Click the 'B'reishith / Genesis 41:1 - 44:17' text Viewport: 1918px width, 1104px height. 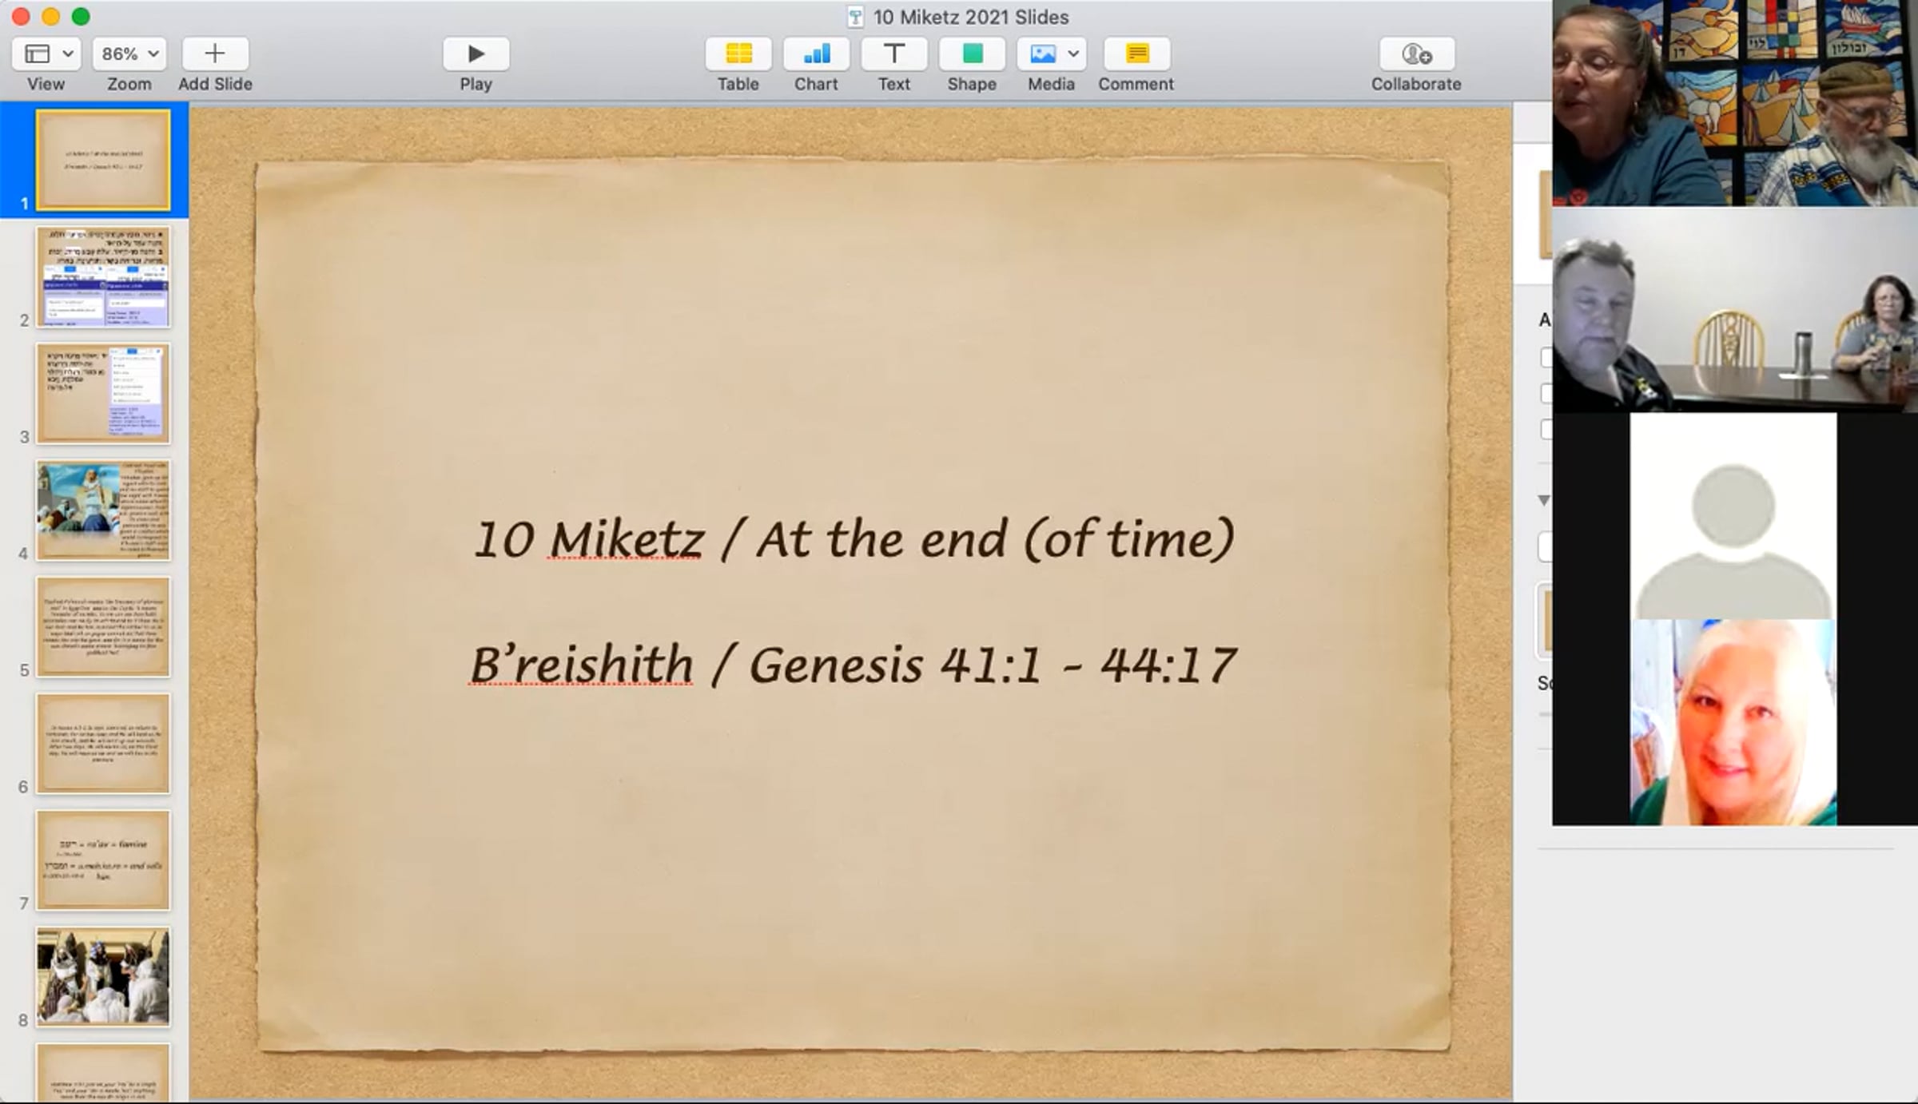[x=852, y=665]
